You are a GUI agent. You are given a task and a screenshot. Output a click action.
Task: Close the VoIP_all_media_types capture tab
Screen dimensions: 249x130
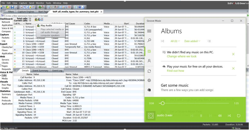pos(101,12)
